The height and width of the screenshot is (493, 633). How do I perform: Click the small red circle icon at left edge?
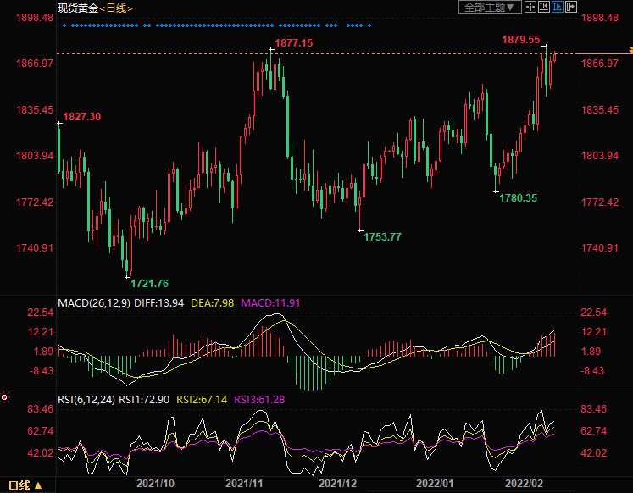pyautogui.click(x=4, y=396)
